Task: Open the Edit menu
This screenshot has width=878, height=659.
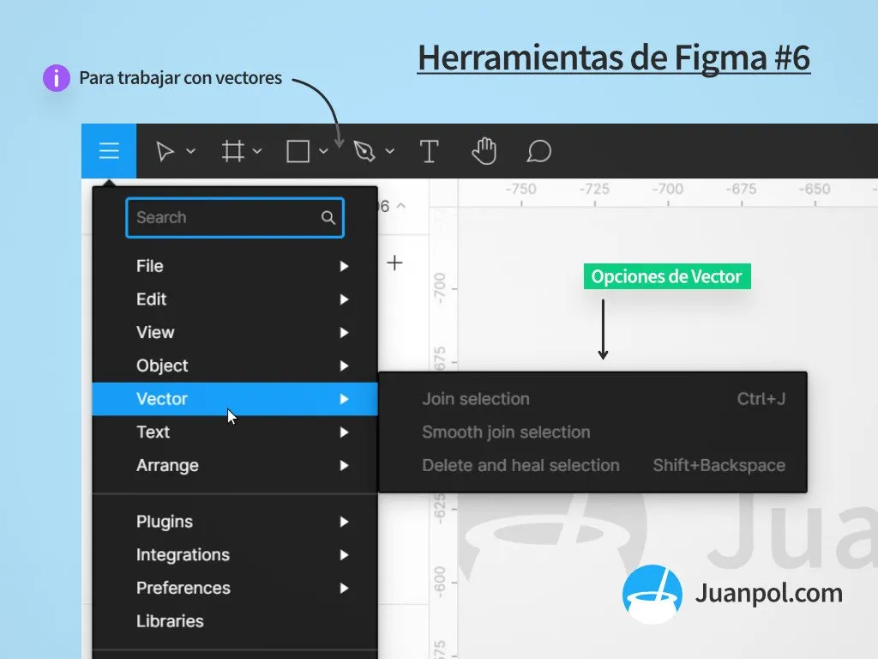Action: click(x=235, y=299)
